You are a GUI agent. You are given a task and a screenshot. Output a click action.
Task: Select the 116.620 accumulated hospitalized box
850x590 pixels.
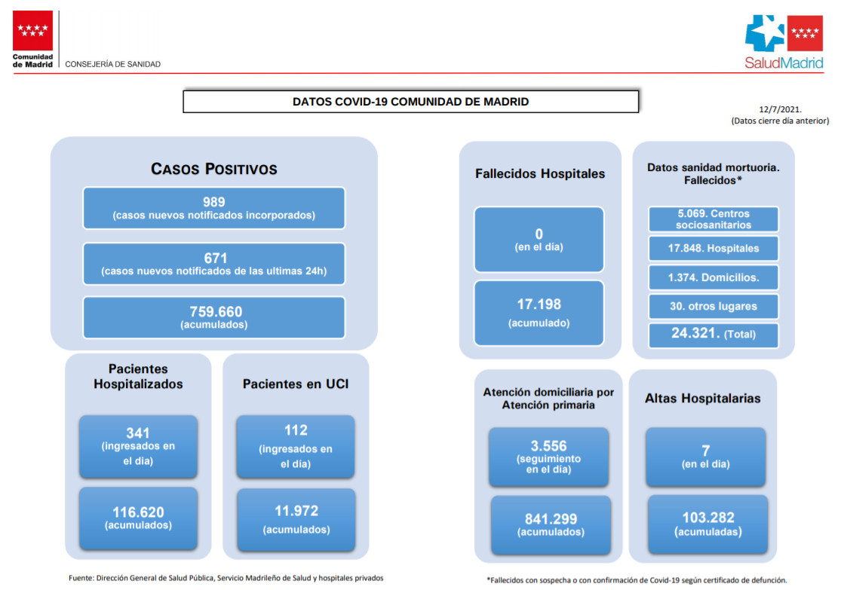138,518
